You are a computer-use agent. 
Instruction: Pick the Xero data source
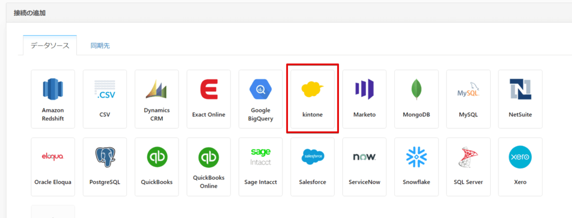tap(520, 167)
